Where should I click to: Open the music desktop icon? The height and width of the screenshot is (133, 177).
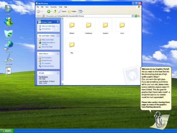9,9
